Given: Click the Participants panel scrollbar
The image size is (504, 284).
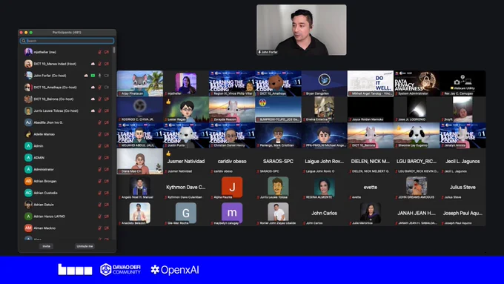Looking at the screenshot, I should click(114, 50).
